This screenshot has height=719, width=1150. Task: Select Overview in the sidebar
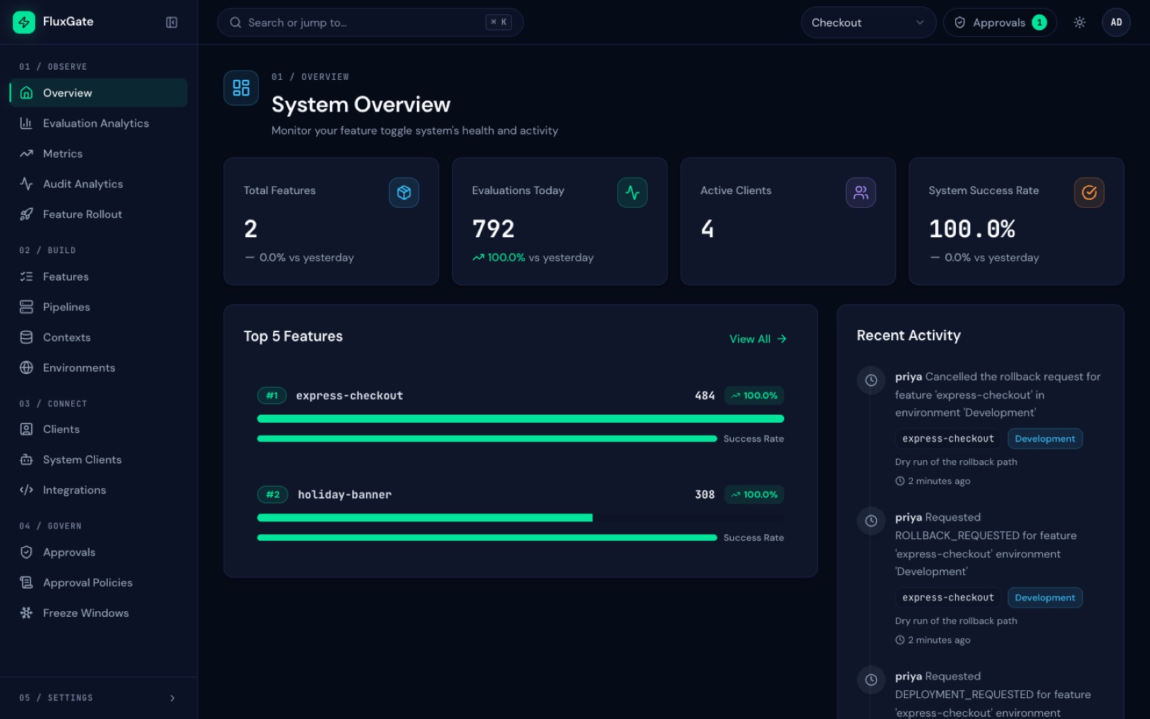point(98,93)
